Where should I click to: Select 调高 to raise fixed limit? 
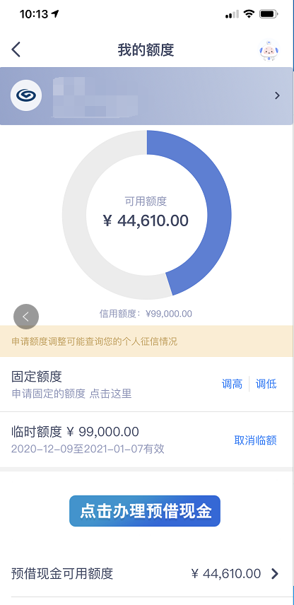pos(232,384)
